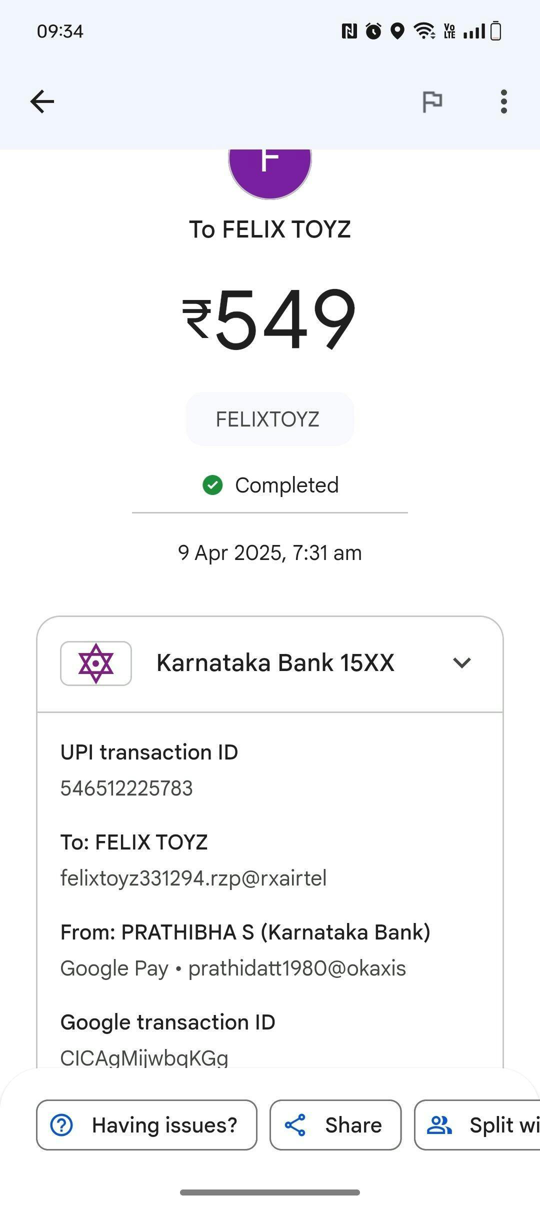Tap the purple FELIX TOYZ avatar
Screen dimensions: 540x1206
coord(270,167)
